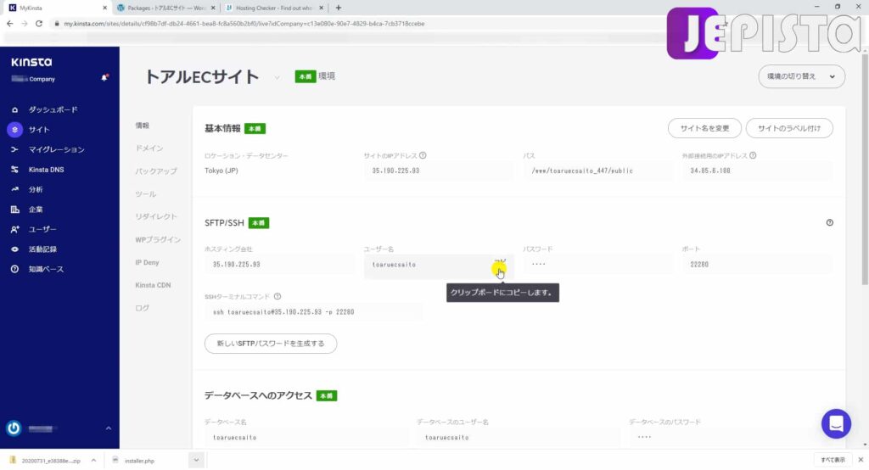Select the バックアップ tab
Image resolution: width=869 pixels, height=470 pixels.
(x=156, y=171)
